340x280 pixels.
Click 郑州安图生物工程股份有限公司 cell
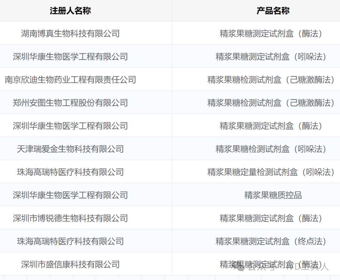(70, 103)
